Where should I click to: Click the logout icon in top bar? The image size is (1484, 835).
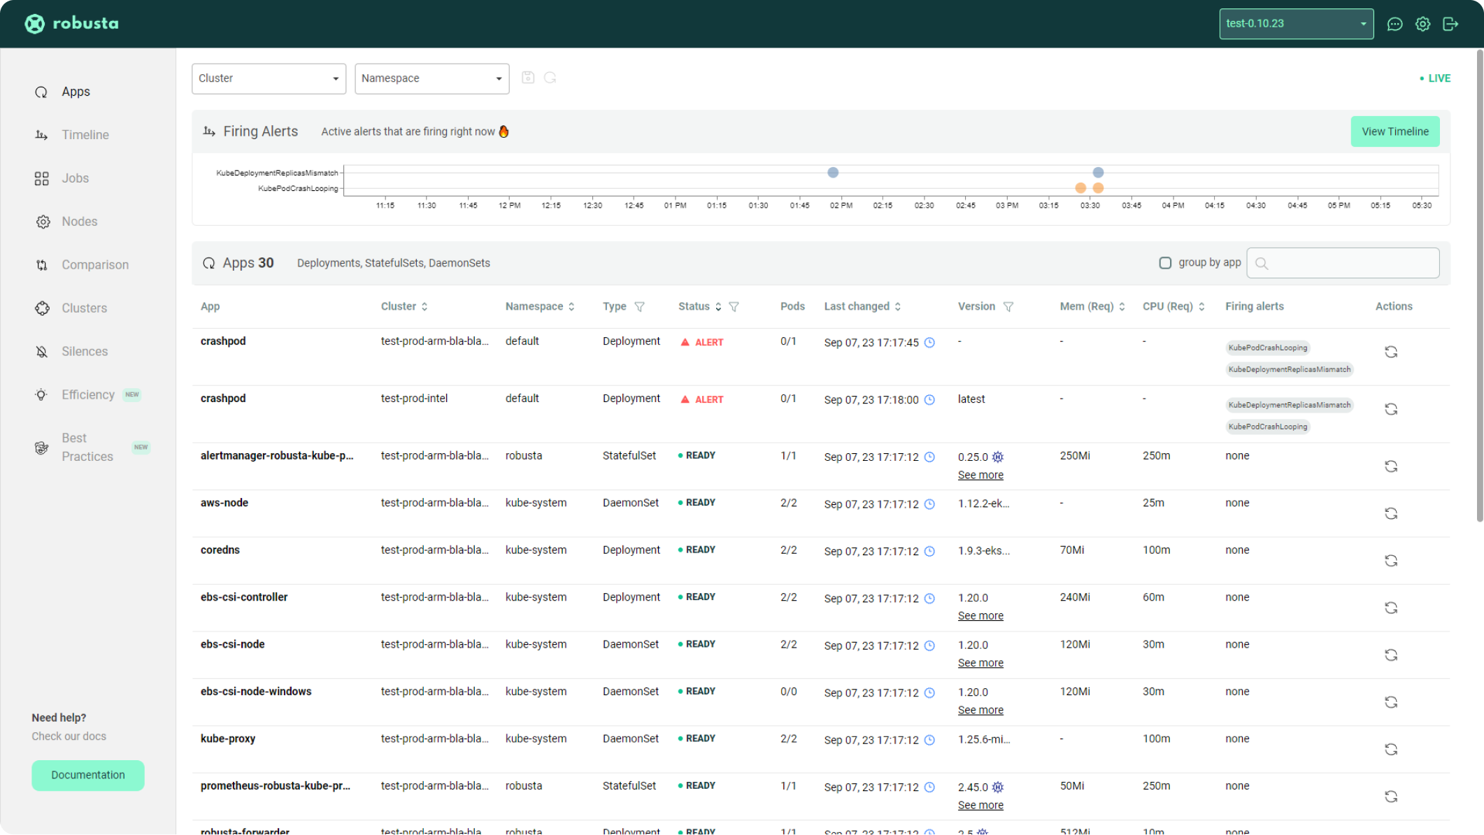click(x=1450, y=24)
